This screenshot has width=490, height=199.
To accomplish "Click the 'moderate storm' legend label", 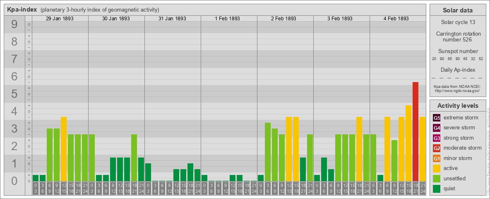I will pos(463,148).
